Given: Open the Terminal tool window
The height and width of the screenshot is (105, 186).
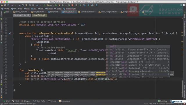Looking at the screenshot, I should point(52,101).
